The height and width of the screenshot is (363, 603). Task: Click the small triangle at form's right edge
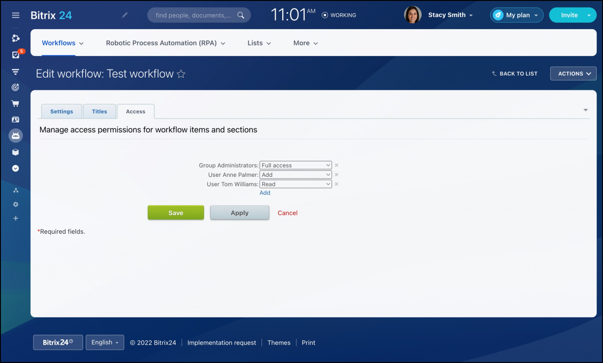pyautogui.click(x=586, y=110)
